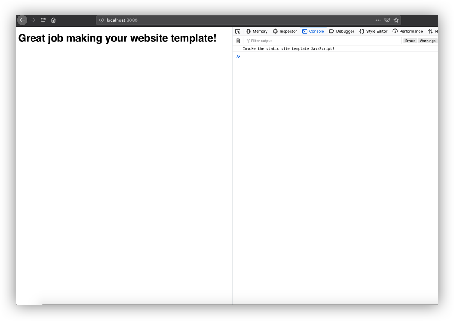Open site information icon in address bar
The height and width of the screenshot is (321, 454).
pos(101,20)
